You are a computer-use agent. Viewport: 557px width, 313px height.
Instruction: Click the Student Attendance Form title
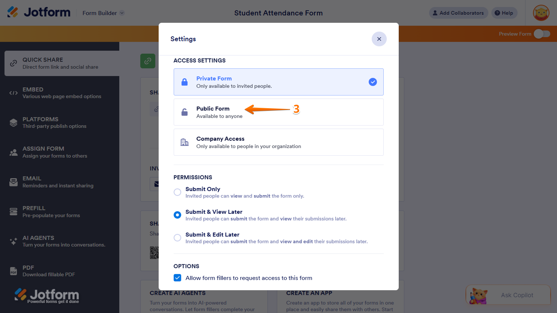click(x=278, y=13)
